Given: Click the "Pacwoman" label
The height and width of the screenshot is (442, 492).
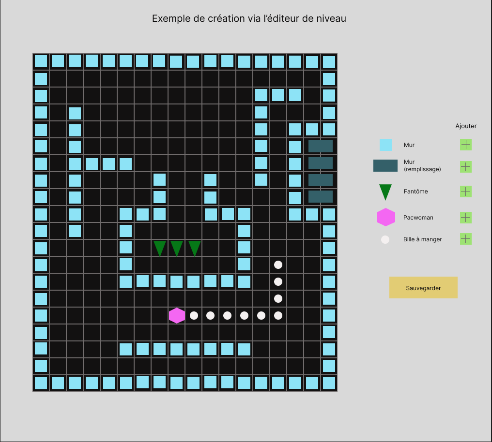Looking at the screenshot, I should tap(418, 218).
